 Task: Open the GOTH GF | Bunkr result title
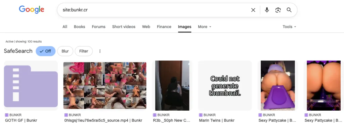click(21, 120)
